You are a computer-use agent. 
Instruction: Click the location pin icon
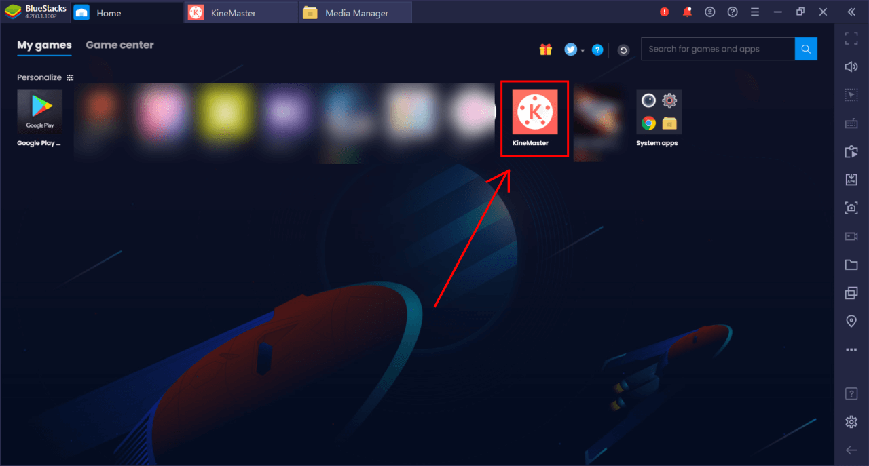coord(851,322)
